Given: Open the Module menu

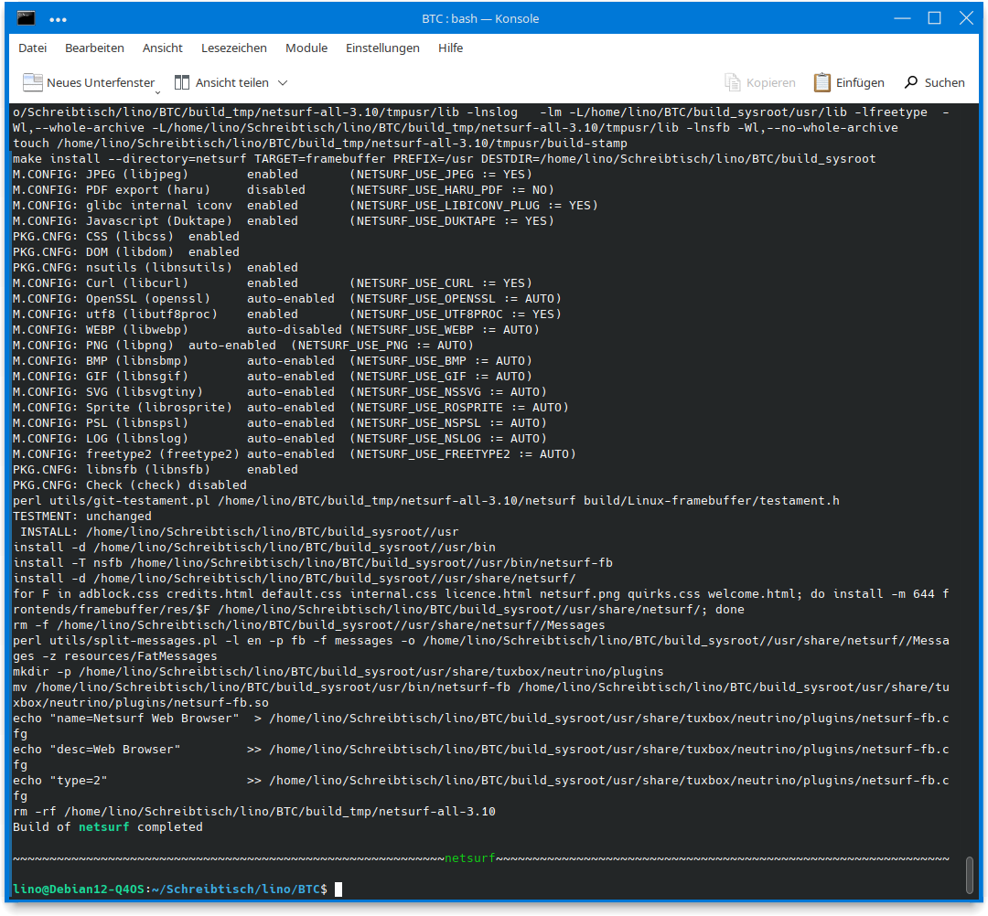Looking at the screenshot, I should [306, 48].
